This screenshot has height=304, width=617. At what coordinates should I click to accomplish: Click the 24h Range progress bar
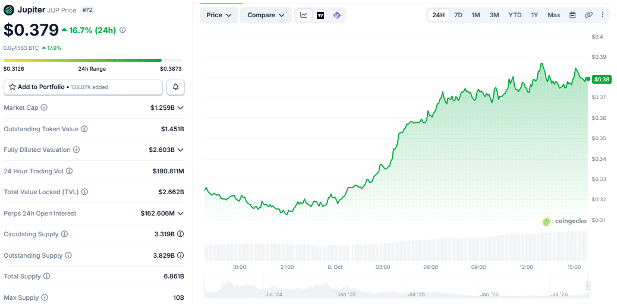(x=93, y=60)
